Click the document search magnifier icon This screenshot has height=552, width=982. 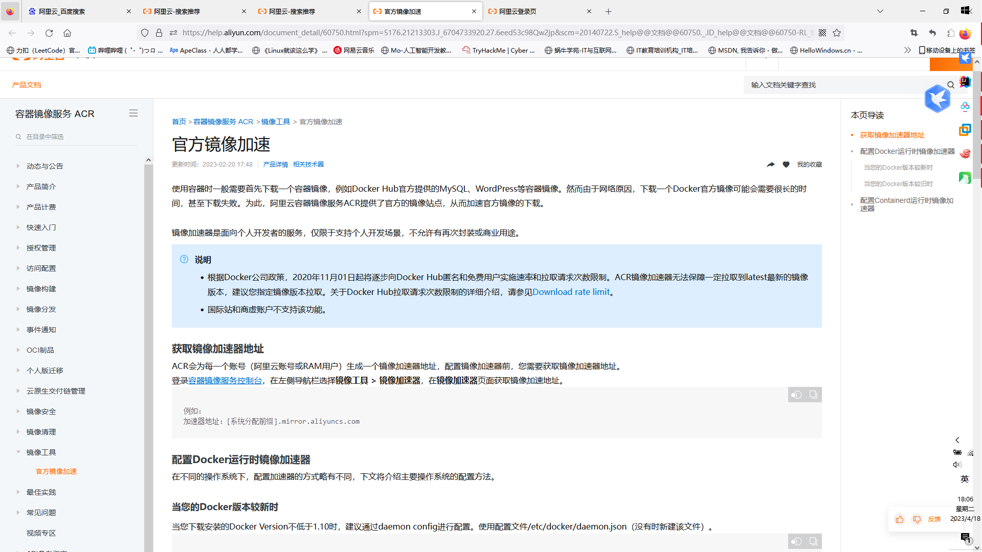[x=951, y=85]
